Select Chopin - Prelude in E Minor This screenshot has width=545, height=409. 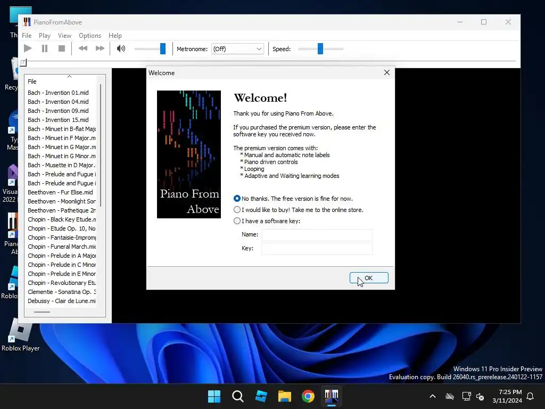(x=62, y=273)
